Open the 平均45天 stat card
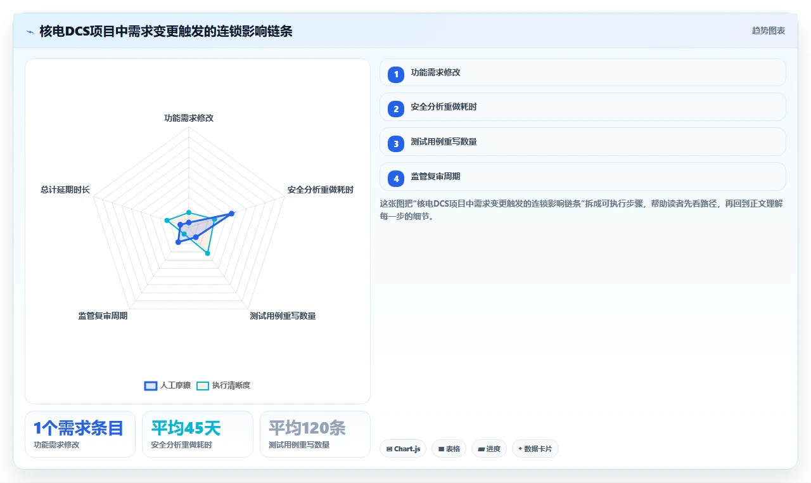This screenshot has height=483, width=811. click(x=198, y=434)
